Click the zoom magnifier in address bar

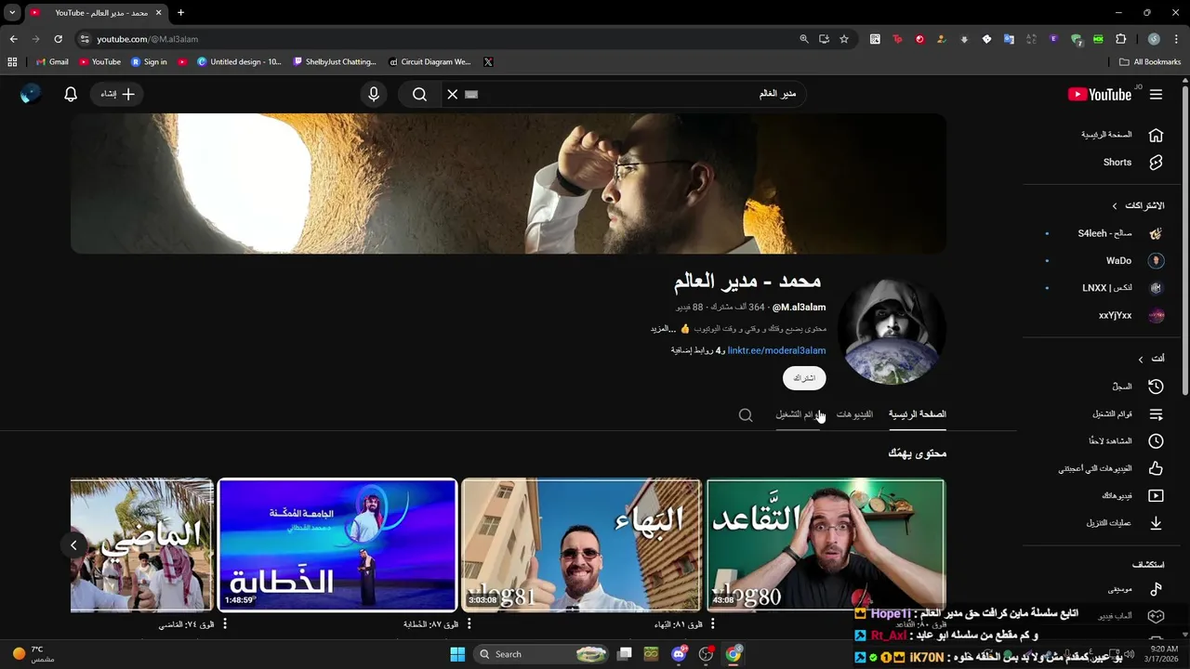point(804,39)
